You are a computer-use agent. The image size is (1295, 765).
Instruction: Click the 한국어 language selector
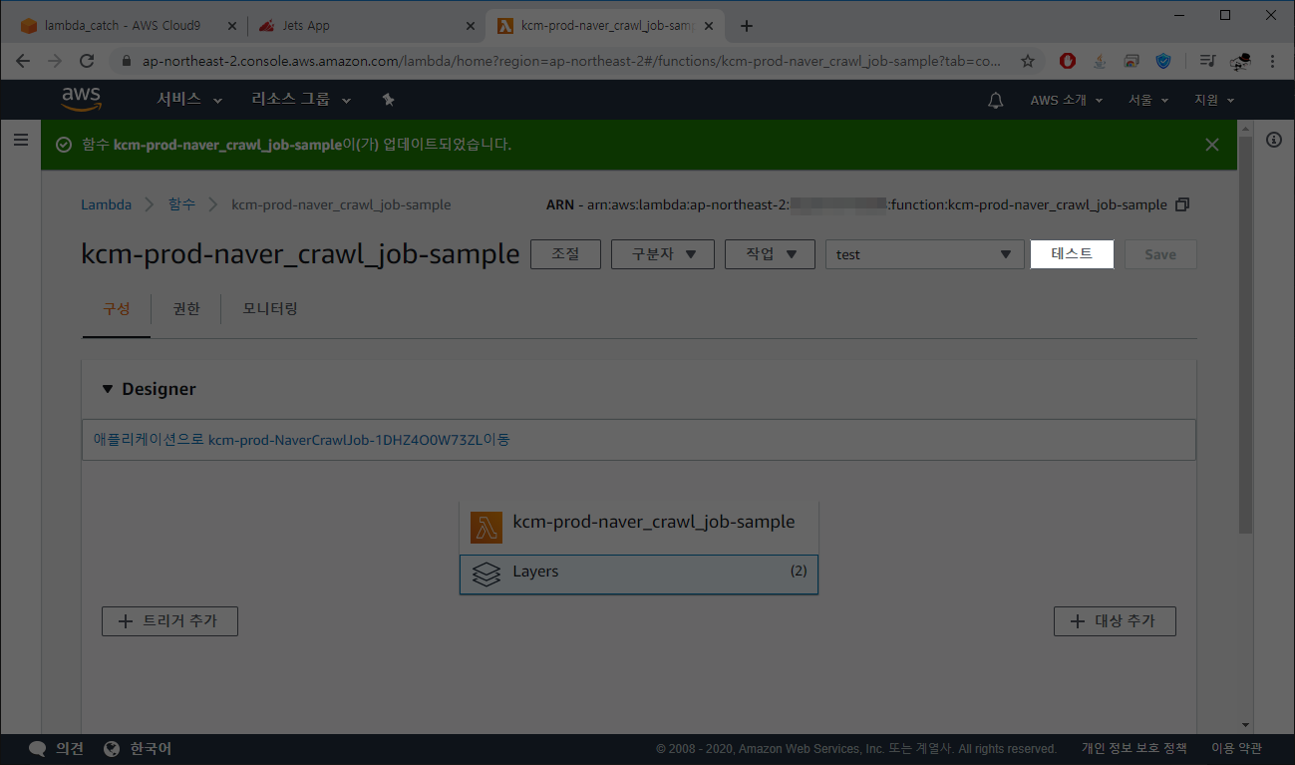click(x=151, y=749)
